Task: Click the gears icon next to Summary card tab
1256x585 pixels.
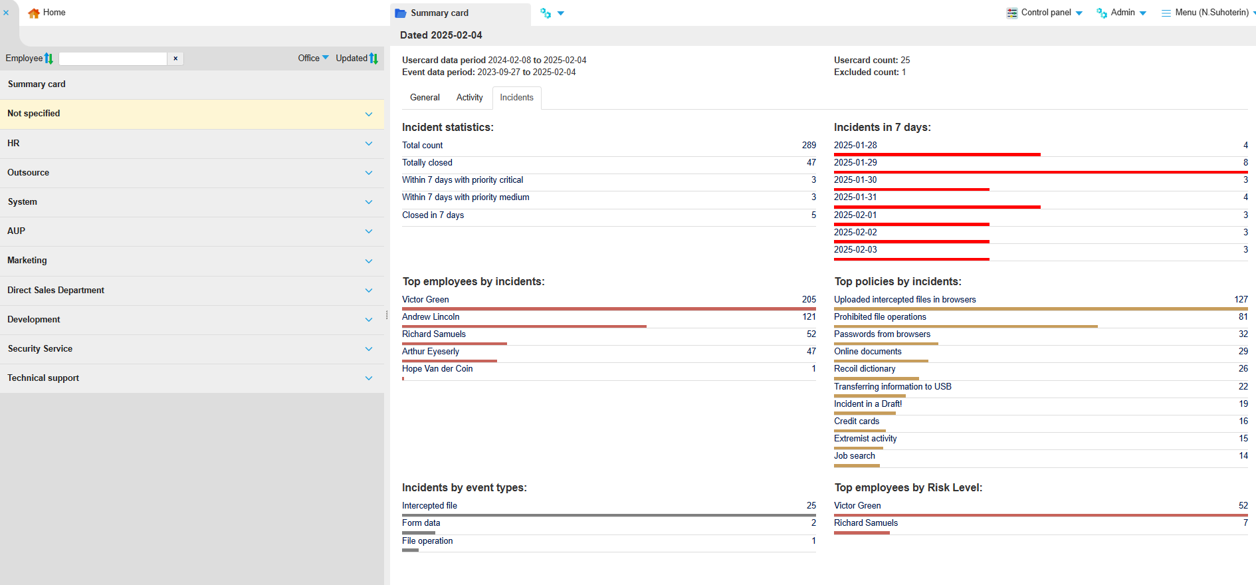Action: (x=546, y=13)
